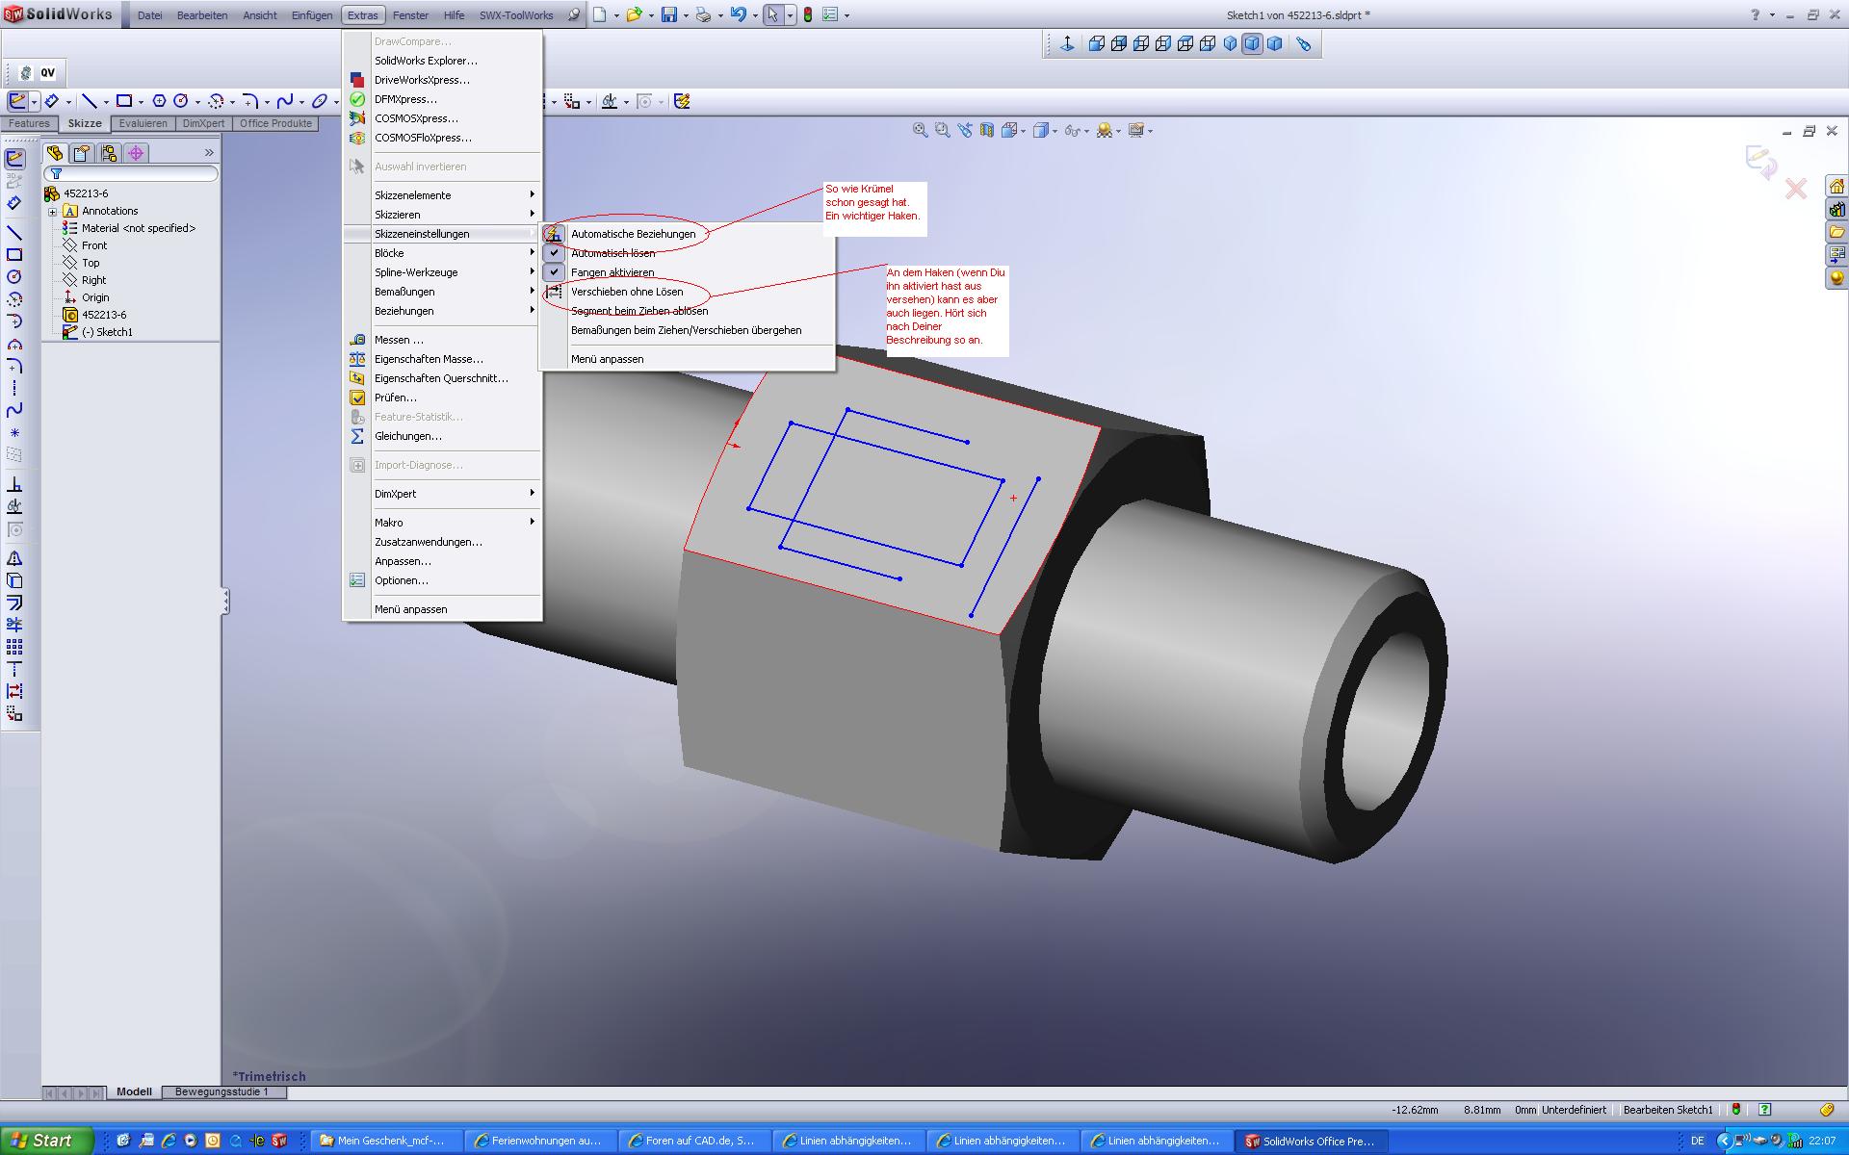Switch to Ferienwohnungen taskbar window

coord(539,1141)
